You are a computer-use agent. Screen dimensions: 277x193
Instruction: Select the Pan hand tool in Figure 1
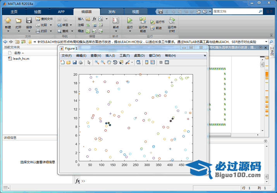[109, 62]
